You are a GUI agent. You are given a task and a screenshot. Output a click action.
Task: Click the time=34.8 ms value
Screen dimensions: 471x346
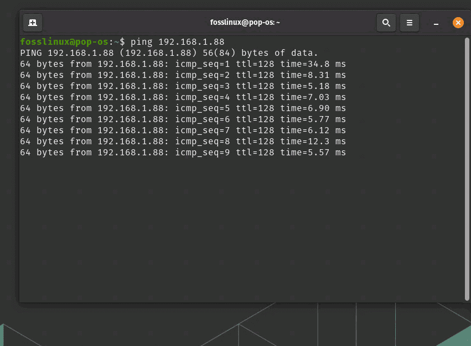tap(314, 64)
